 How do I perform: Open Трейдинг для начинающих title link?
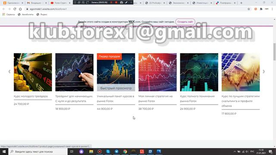(74, 99)
